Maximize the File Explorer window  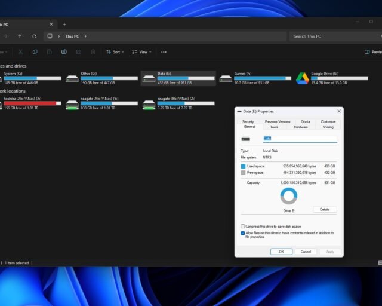371,22
